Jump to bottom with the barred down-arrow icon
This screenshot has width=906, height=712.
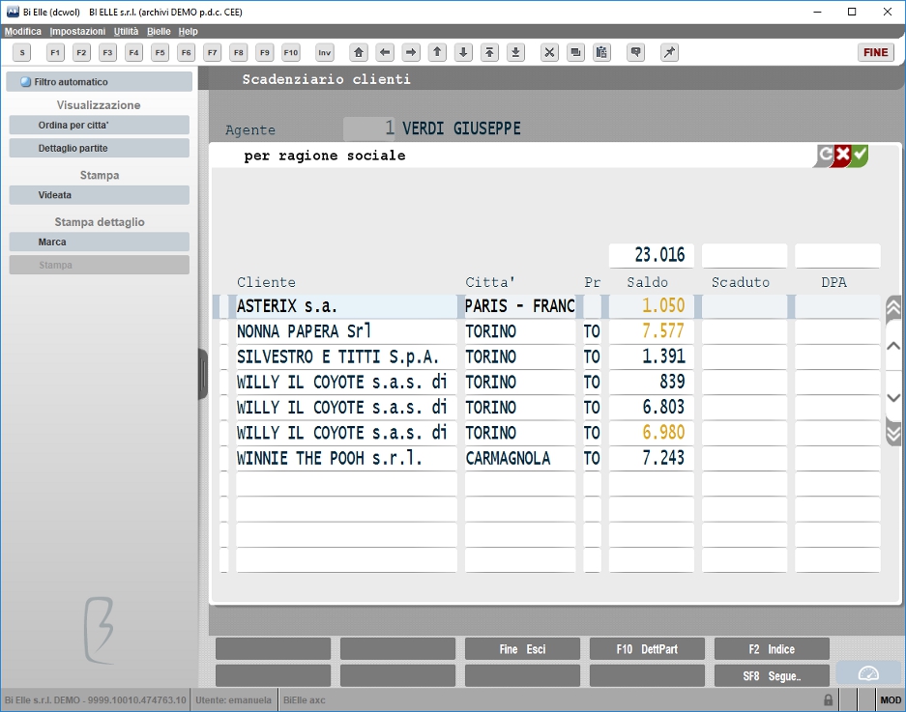(x=516, y=52)
